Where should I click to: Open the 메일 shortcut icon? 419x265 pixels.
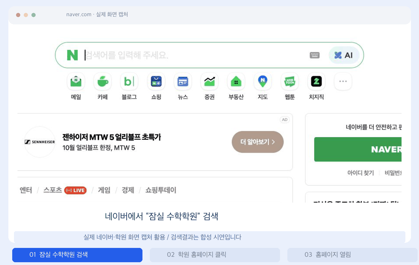(76, 82)
